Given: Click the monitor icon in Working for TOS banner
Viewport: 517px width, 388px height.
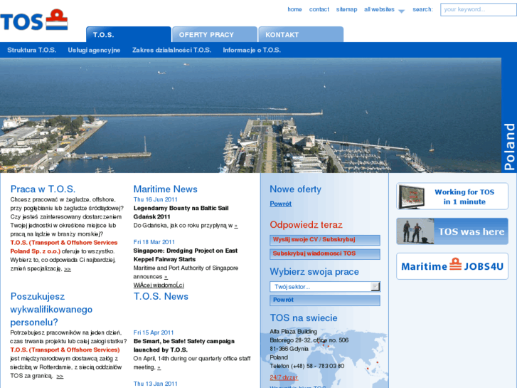Looking at the screenshot, I should (411, 196).
